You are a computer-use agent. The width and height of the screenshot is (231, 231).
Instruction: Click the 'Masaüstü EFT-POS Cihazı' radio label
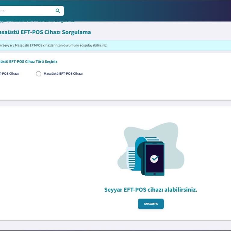click(63, 73)
